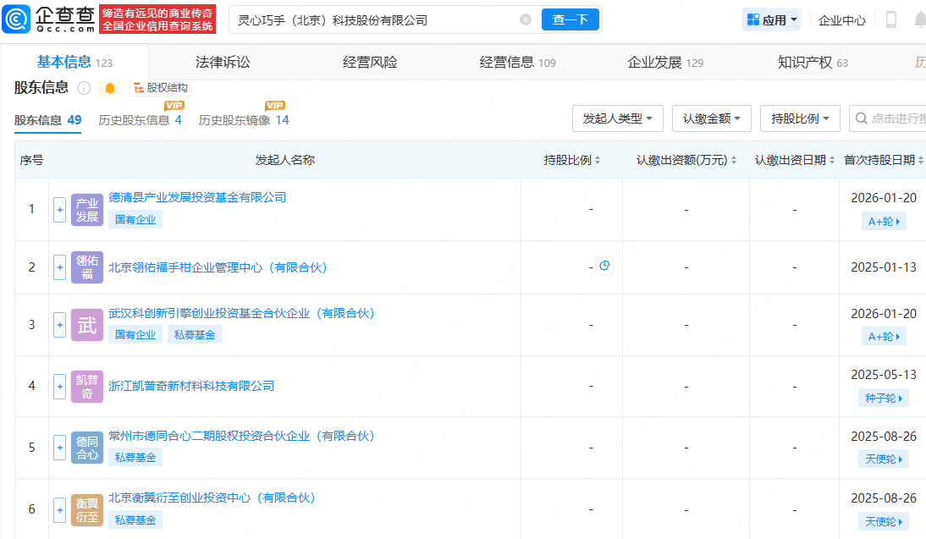The height and width of the screenshot is (539, 926).
Task: Open the 发起人类型 filter dropdown
Action: pos(617,118)
